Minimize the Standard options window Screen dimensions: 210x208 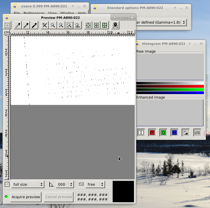pyautogui.click(x=181, y=8)
